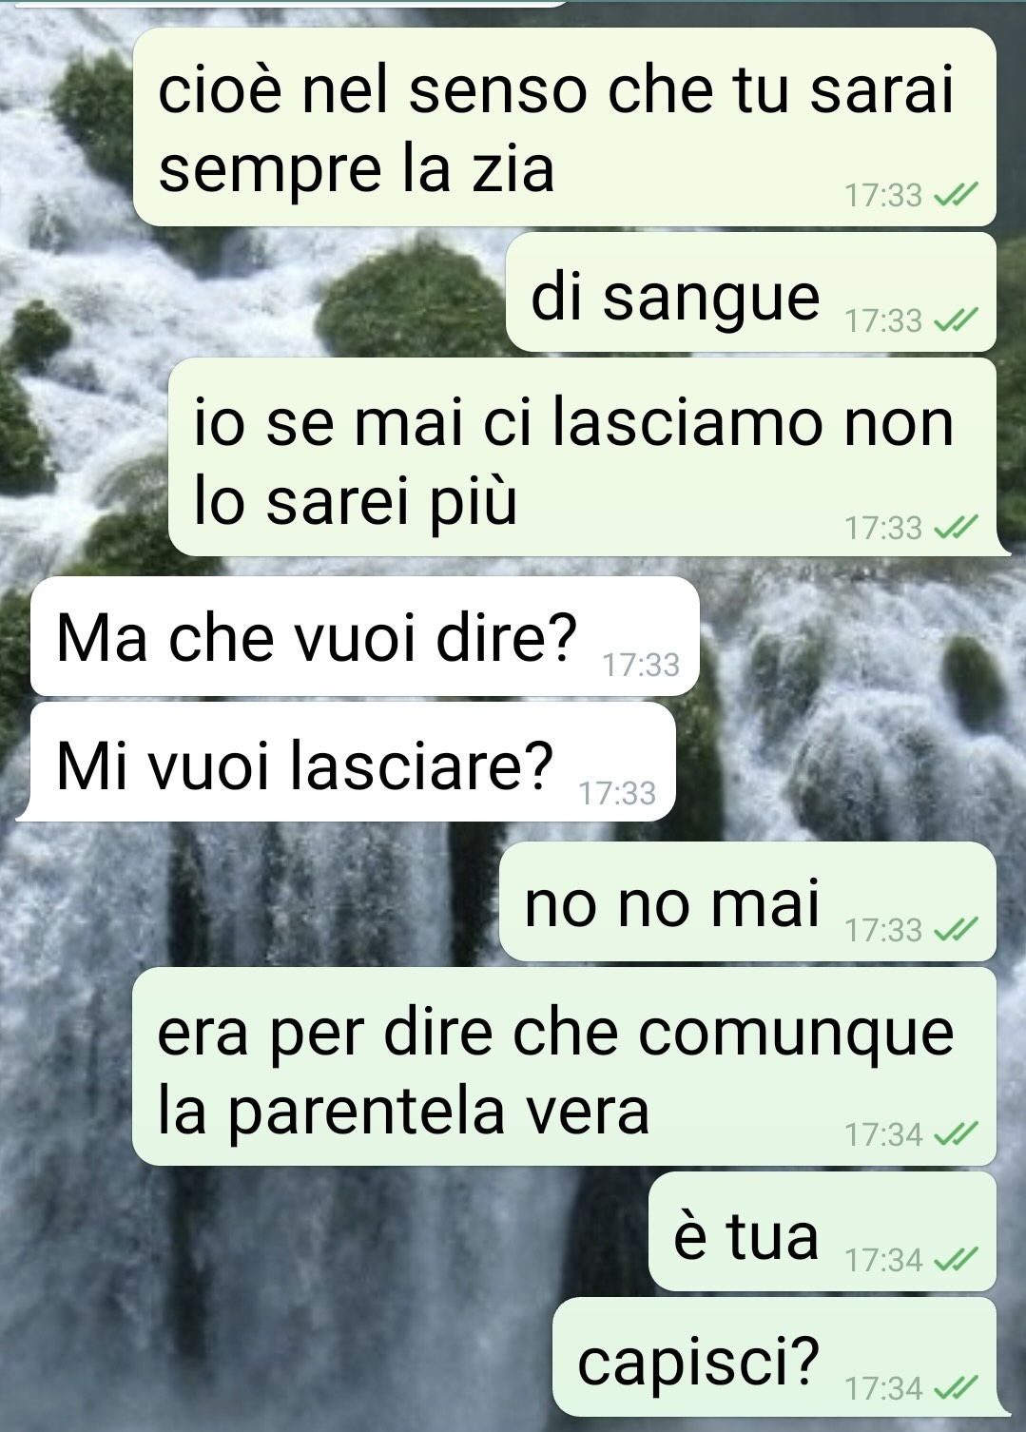Tap the 'cioè nel senso che tu sarai' bubble
Screen dimensions: 1026x1432
click(x=565, y=127)
